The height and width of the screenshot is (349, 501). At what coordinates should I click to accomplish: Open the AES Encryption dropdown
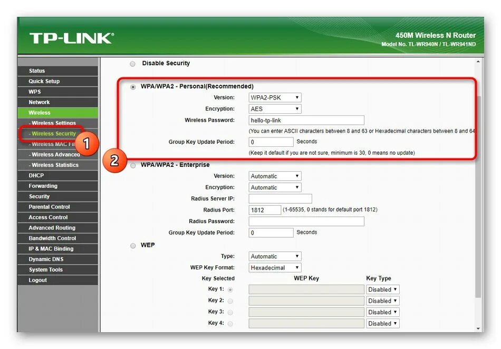click(x=275, y=109)
